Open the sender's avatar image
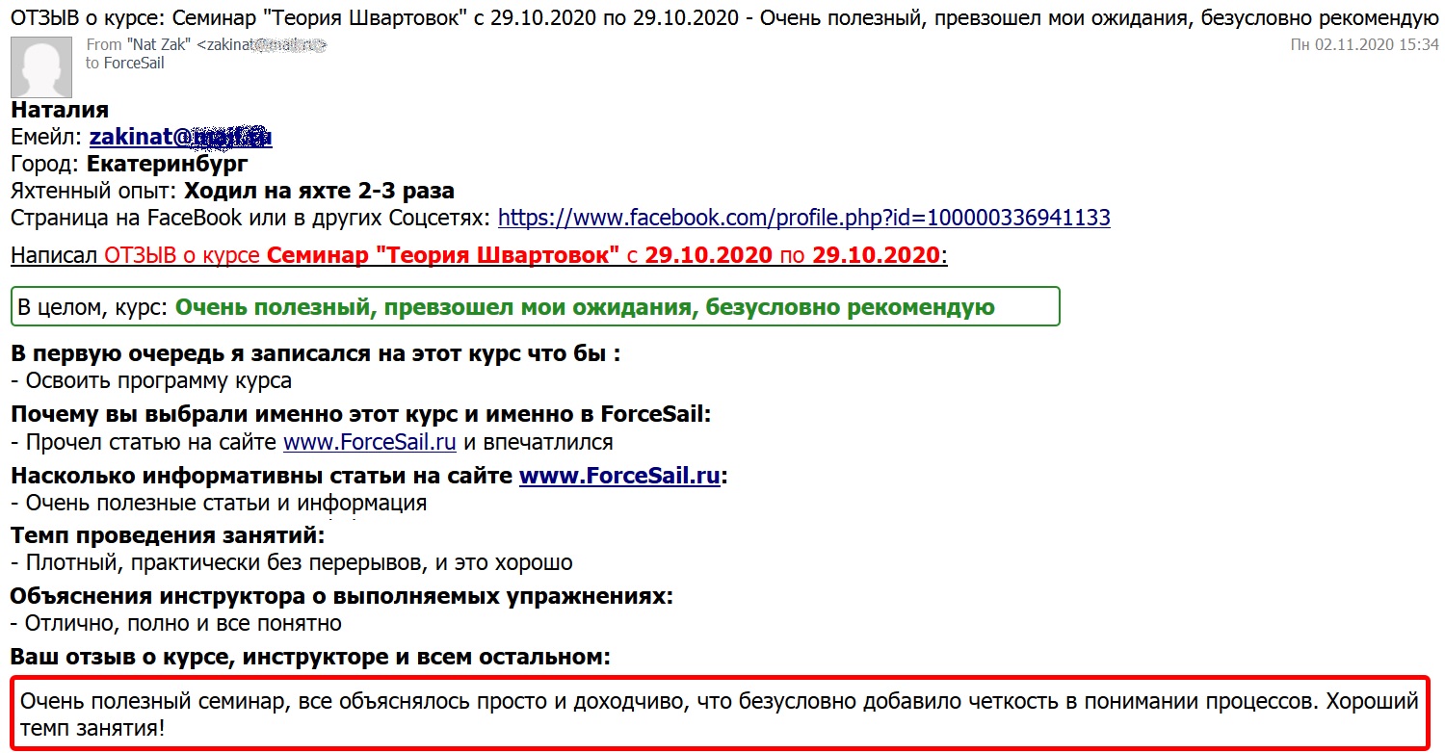This screenshot has height=753, width=1445. (x=40, y=65)
